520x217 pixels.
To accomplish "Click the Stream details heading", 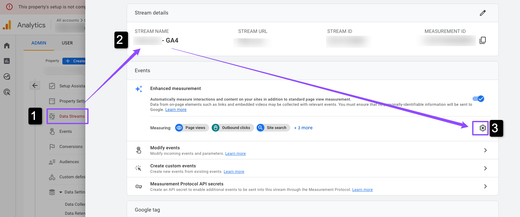I will 152,13.
